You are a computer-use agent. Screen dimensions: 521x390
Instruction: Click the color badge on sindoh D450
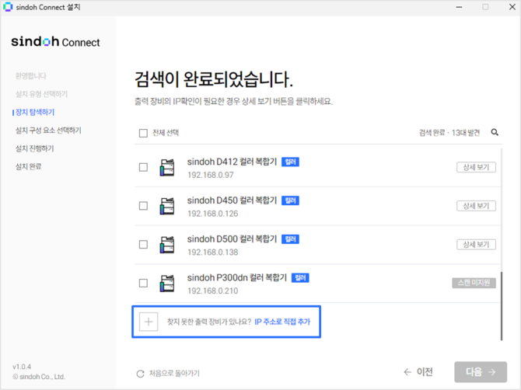click(290, 200)
